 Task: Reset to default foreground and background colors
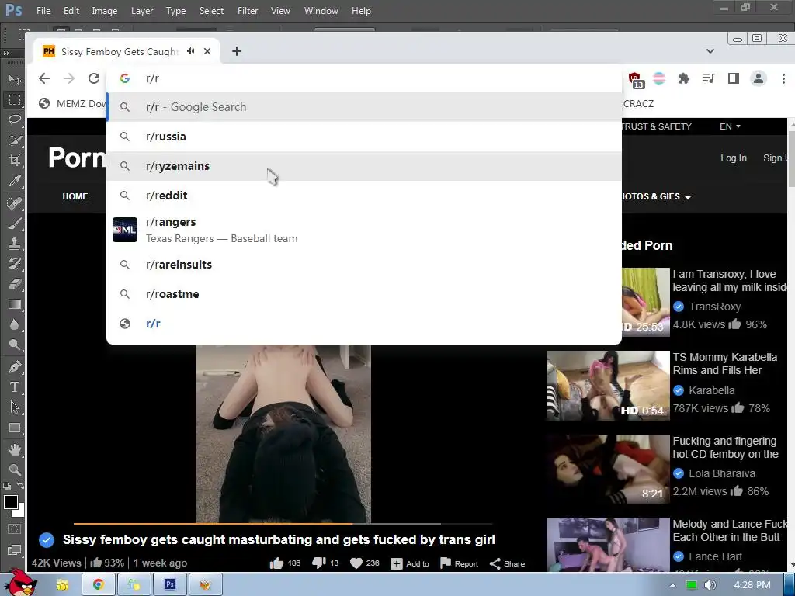coord(6,487)
